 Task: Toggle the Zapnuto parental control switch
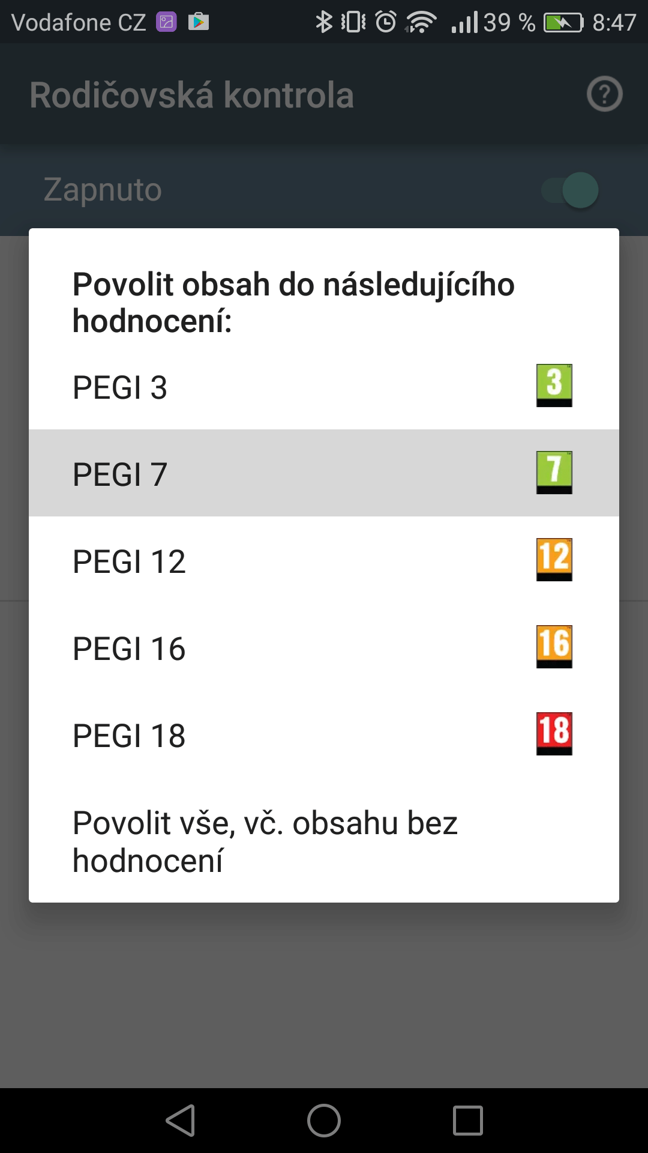pyautogui.click(x=570, y=190)
